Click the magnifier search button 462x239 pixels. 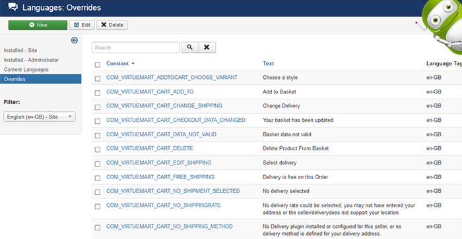click(x=190, y=47)
